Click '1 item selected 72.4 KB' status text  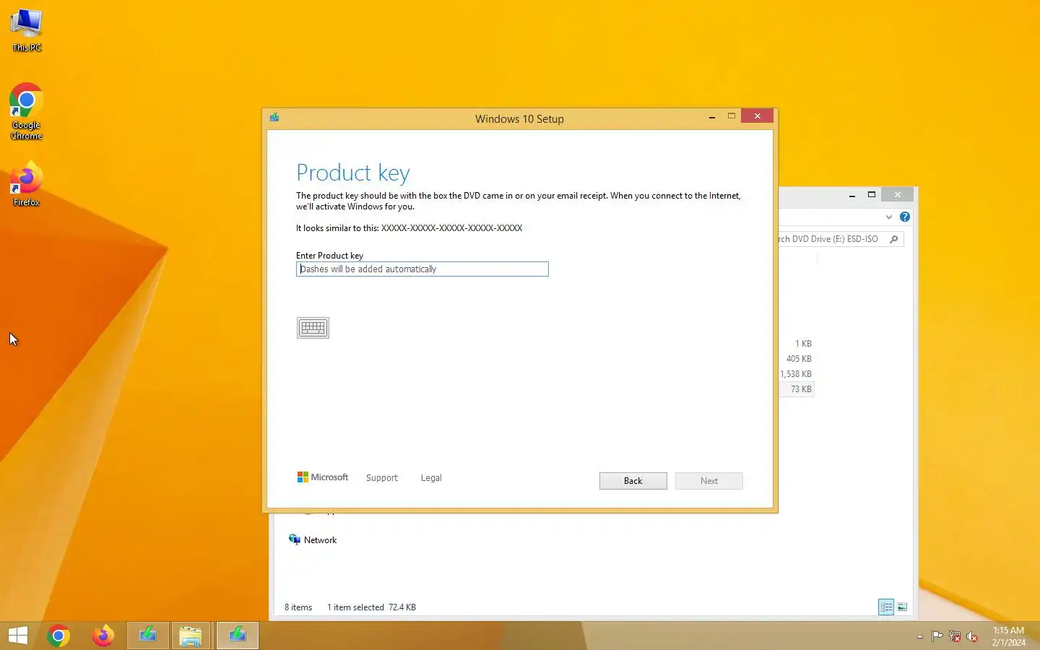click(x=371, y=607)
